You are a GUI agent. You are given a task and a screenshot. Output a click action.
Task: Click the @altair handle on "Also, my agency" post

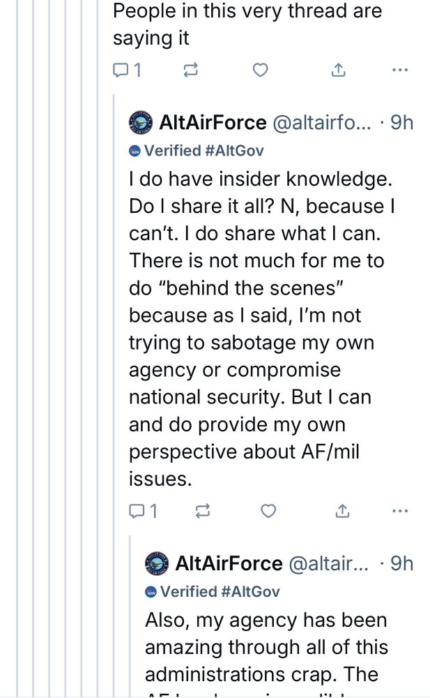327,563
